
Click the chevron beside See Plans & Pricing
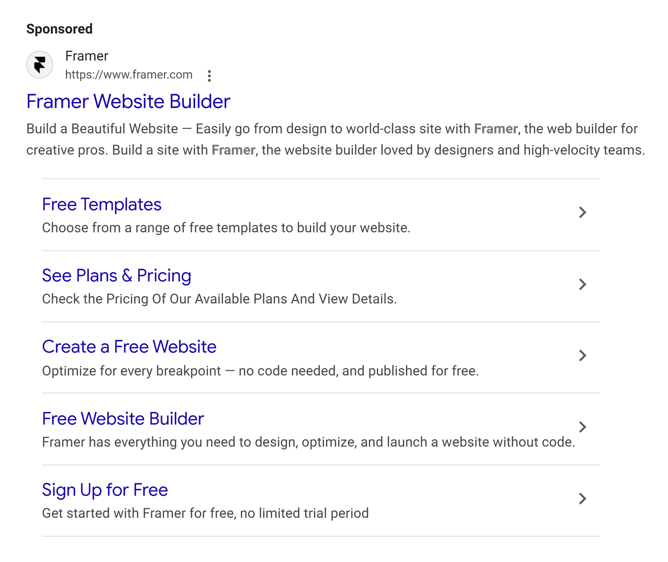coord(582,284)
